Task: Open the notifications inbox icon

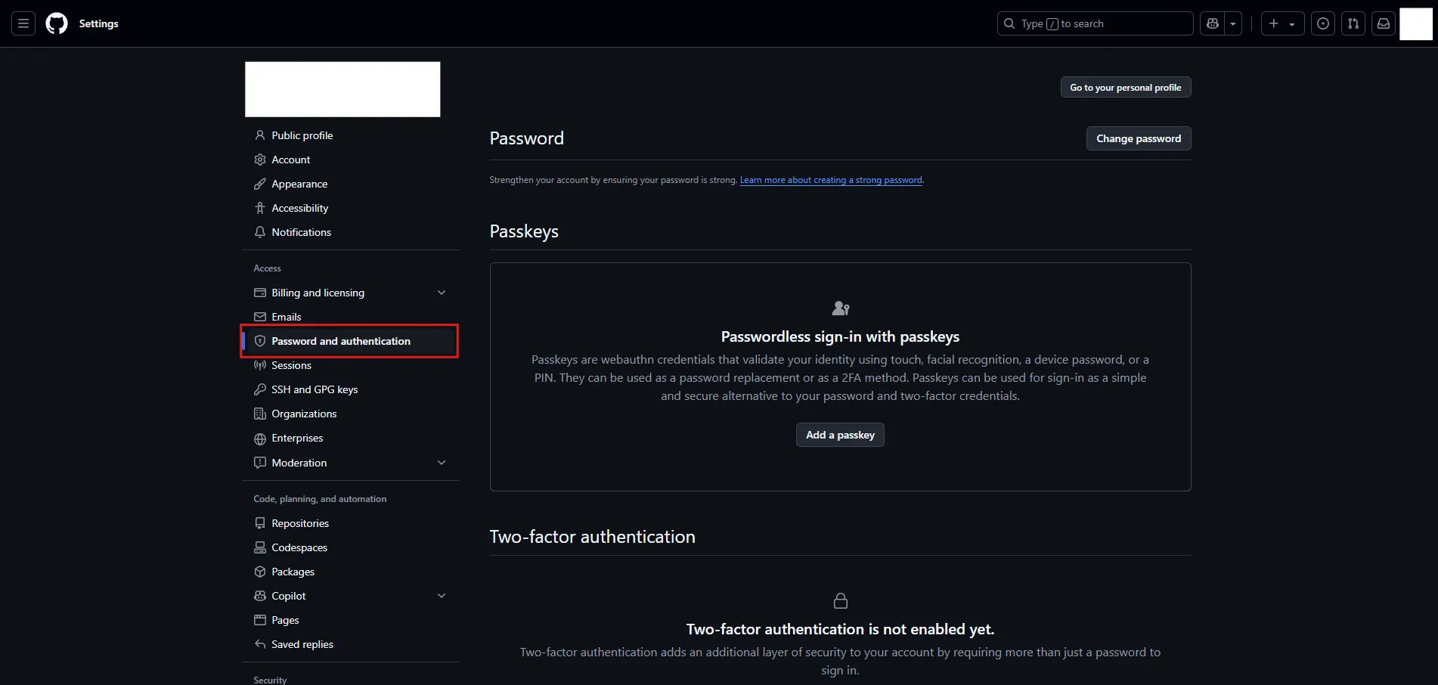Action: (1384, 23)
